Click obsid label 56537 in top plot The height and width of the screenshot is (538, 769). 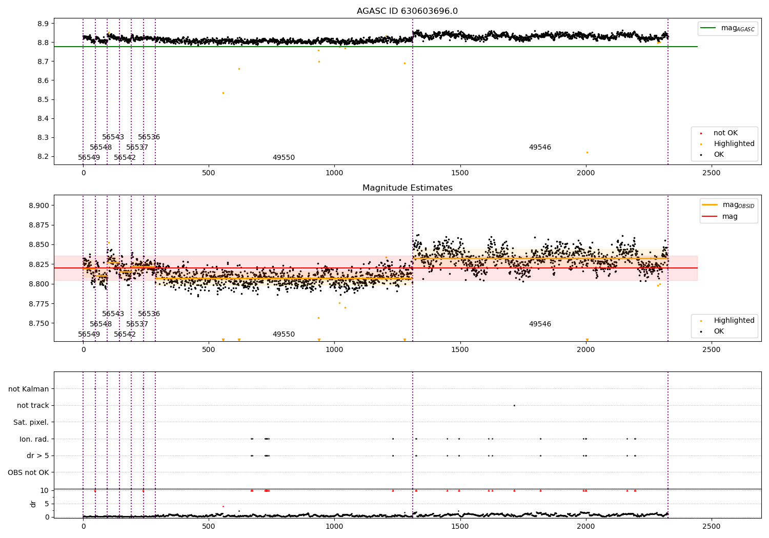point(137,148)
